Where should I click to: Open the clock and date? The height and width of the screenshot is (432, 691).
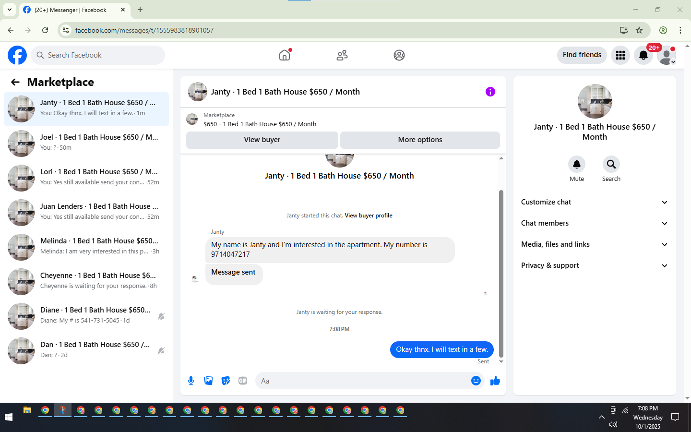tap(648, 417)
